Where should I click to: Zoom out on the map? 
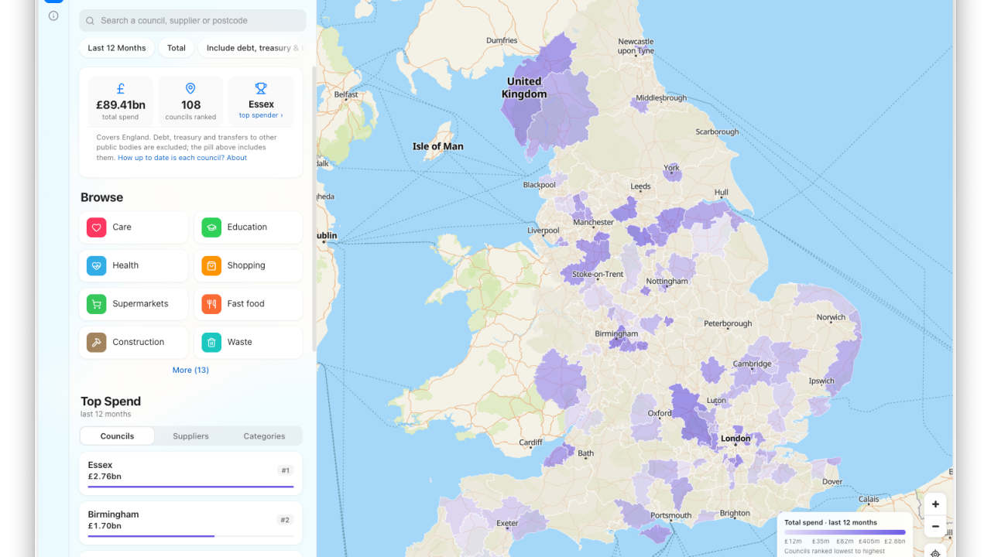click(935, 527)
